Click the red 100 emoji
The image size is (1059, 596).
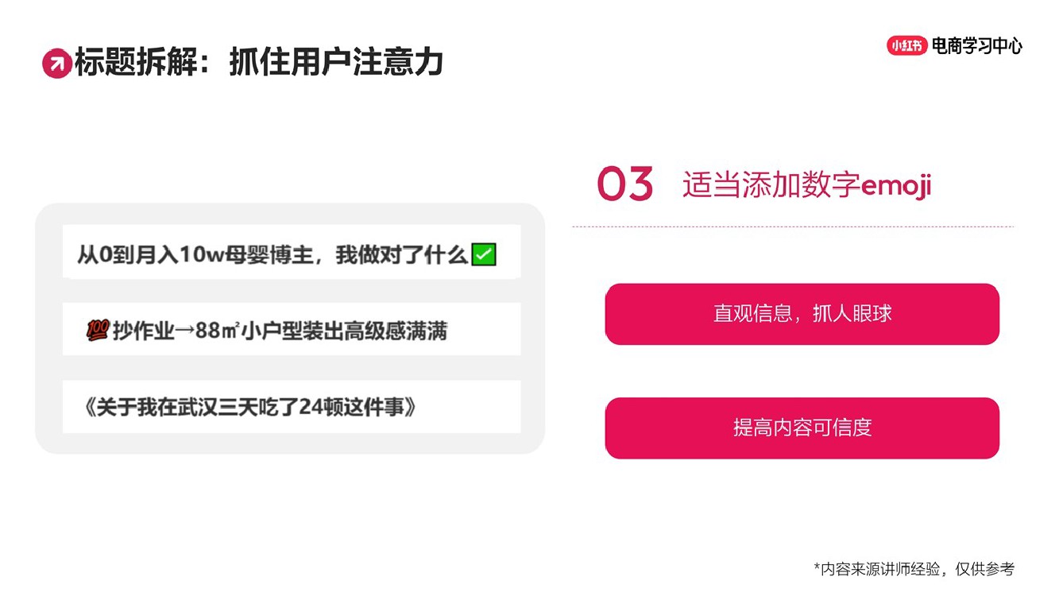tap(97, 331)
